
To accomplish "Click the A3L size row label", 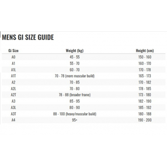I will pyautogui.click(x=13, y=108).
